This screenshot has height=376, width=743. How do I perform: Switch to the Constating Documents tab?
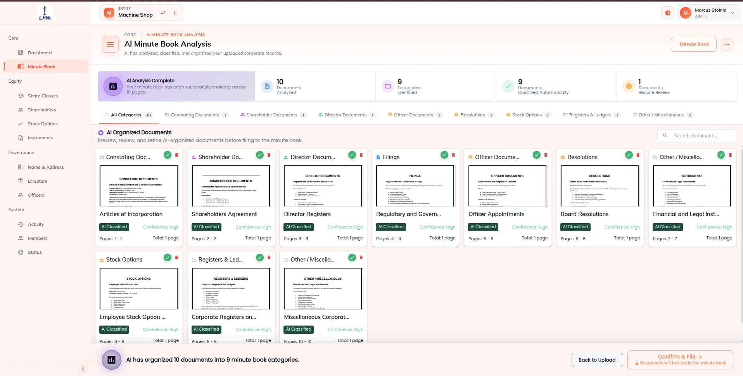pyautogui.click(x=197, y=115)
